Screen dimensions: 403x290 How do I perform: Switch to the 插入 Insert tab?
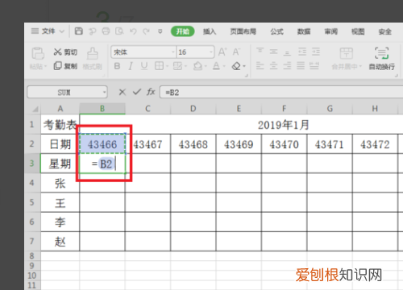[210, 31]
